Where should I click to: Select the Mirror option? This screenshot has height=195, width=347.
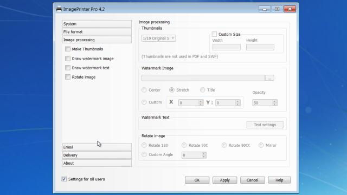tap(261, 145)
